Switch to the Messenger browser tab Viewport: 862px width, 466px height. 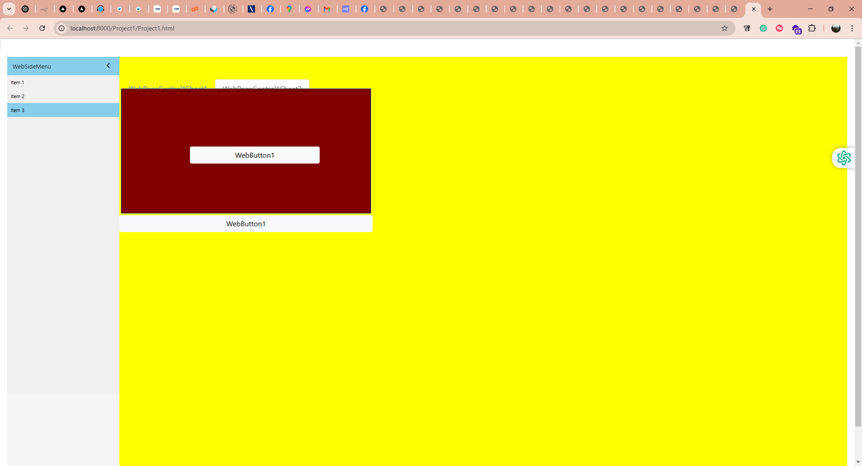tap(308, 9)
